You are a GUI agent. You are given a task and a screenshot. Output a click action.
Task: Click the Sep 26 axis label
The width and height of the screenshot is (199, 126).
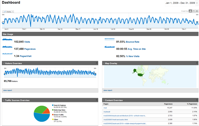149,29
